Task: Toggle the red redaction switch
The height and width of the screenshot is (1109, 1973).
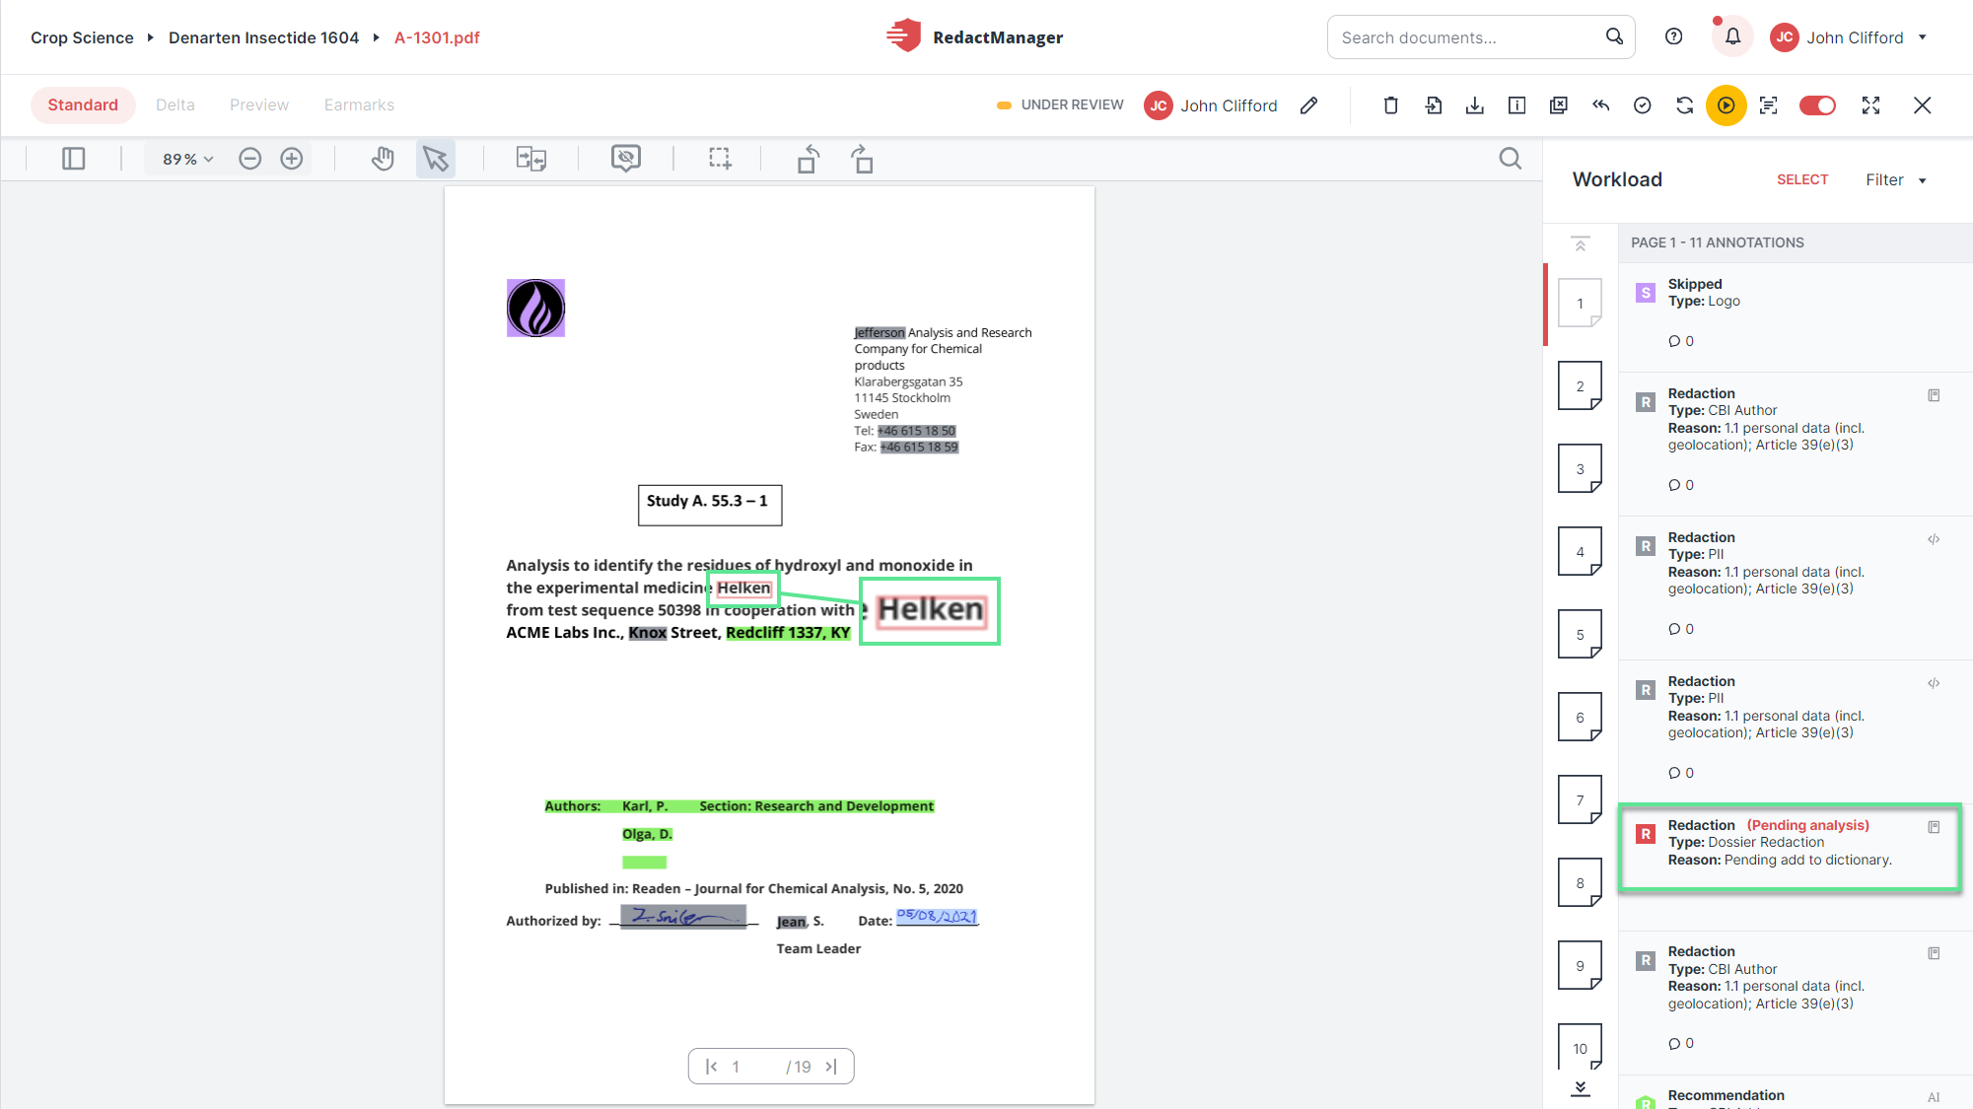Action: point(1817,105)
